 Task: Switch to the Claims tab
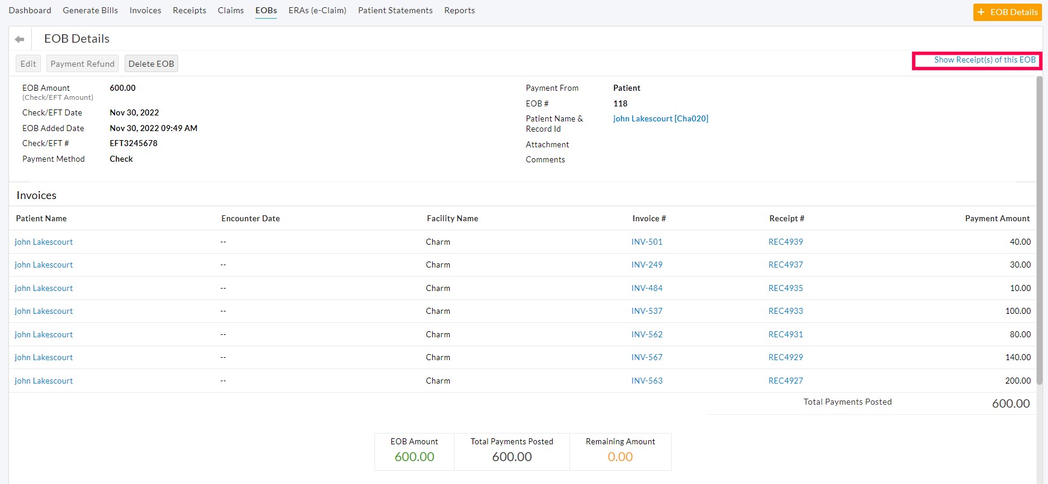(231, 10)
